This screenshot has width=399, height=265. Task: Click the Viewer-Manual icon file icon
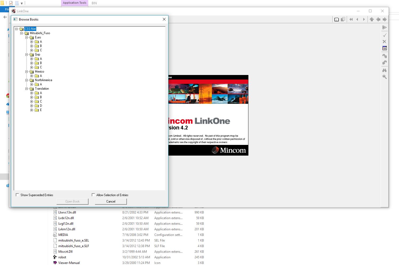tap(55, 263)
